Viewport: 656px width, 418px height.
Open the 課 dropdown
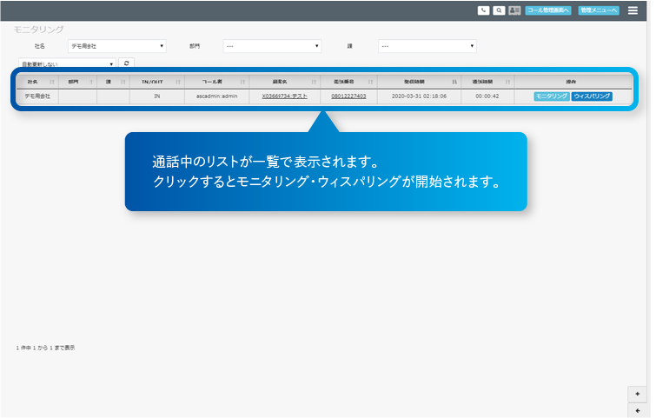click(x=427, y=46)
